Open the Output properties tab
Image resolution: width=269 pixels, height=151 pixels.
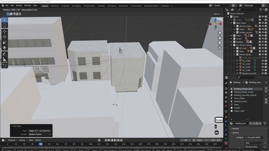[226, 93]
